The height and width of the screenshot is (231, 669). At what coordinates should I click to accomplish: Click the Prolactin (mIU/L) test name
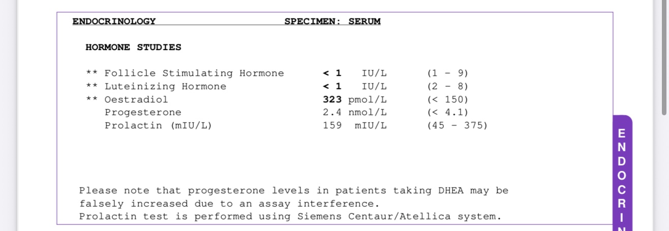pyautogui.click(x=158, y=125)
